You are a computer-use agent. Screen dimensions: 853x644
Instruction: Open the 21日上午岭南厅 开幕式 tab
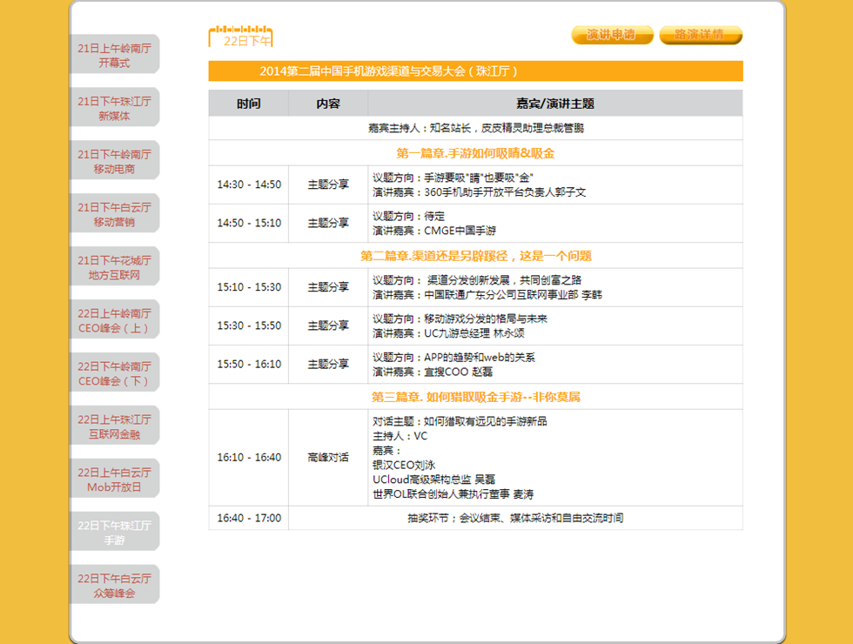click(x=115, y=54)
